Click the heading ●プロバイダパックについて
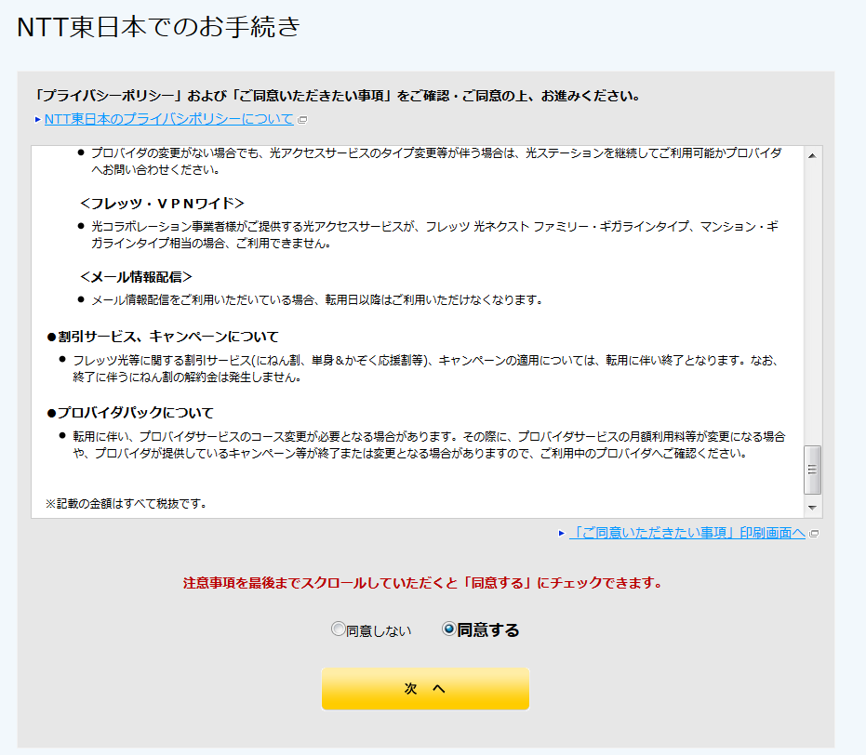This screenshot has width=866, height=755. tap(130, 412)
